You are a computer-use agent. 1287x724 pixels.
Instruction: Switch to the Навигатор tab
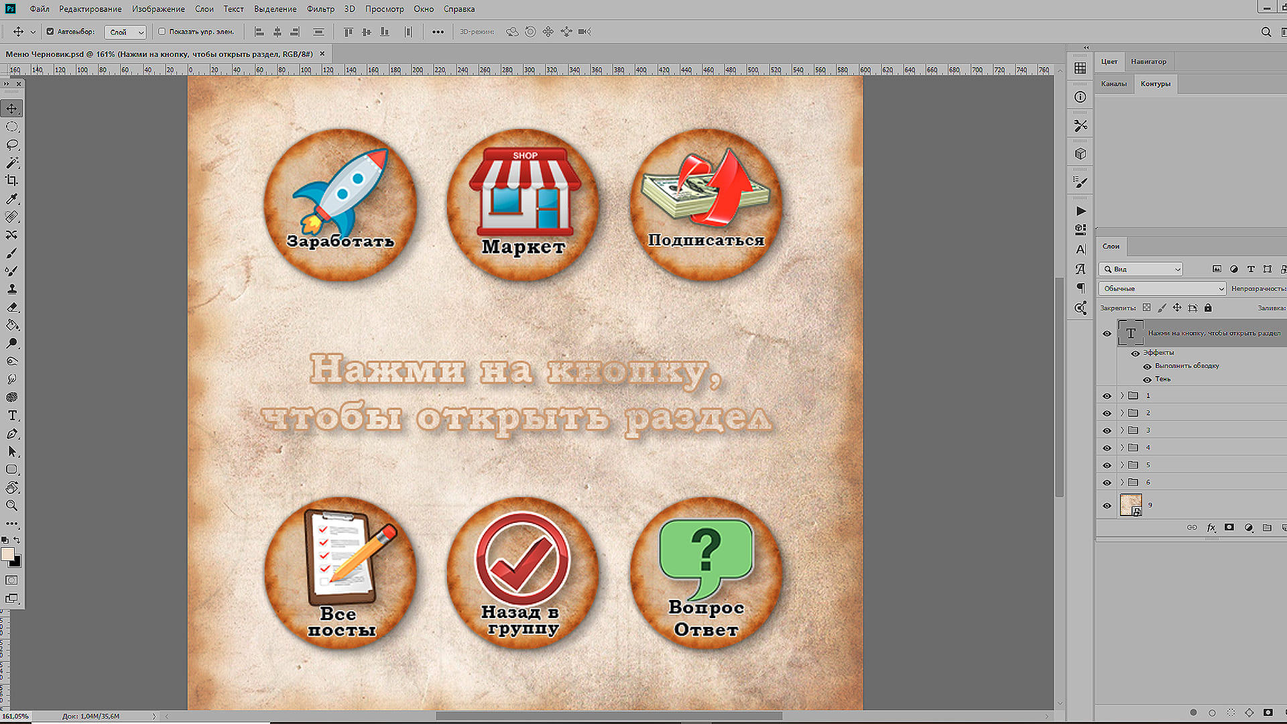point(1148,62)
